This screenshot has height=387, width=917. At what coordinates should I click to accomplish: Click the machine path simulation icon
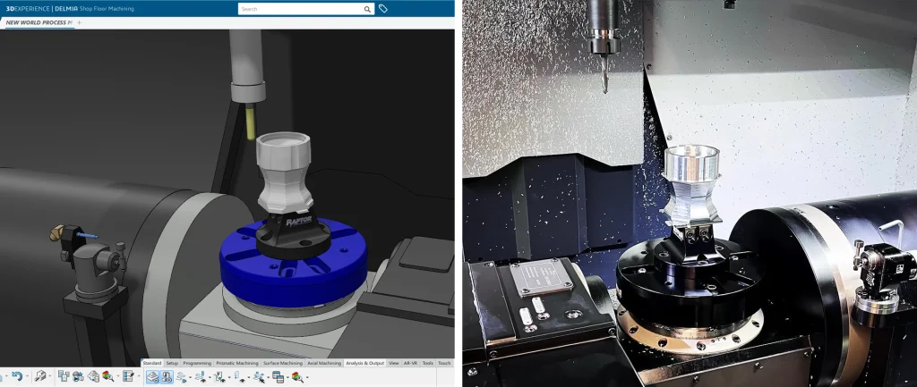tap(220, 377)
